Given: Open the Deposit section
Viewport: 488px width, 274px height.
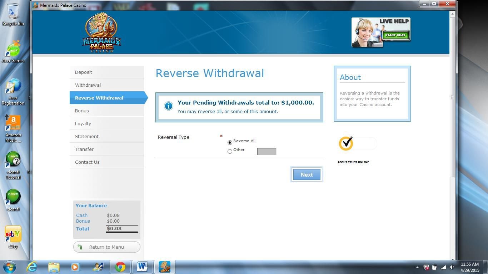Looking at the screenshot, I should [107, 72].
